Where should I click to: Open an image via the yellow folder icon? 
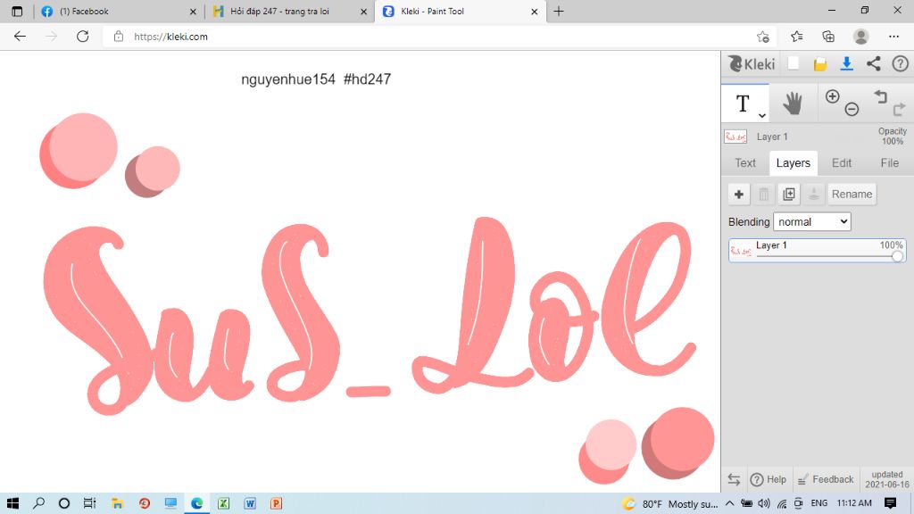tap(820, 64)
